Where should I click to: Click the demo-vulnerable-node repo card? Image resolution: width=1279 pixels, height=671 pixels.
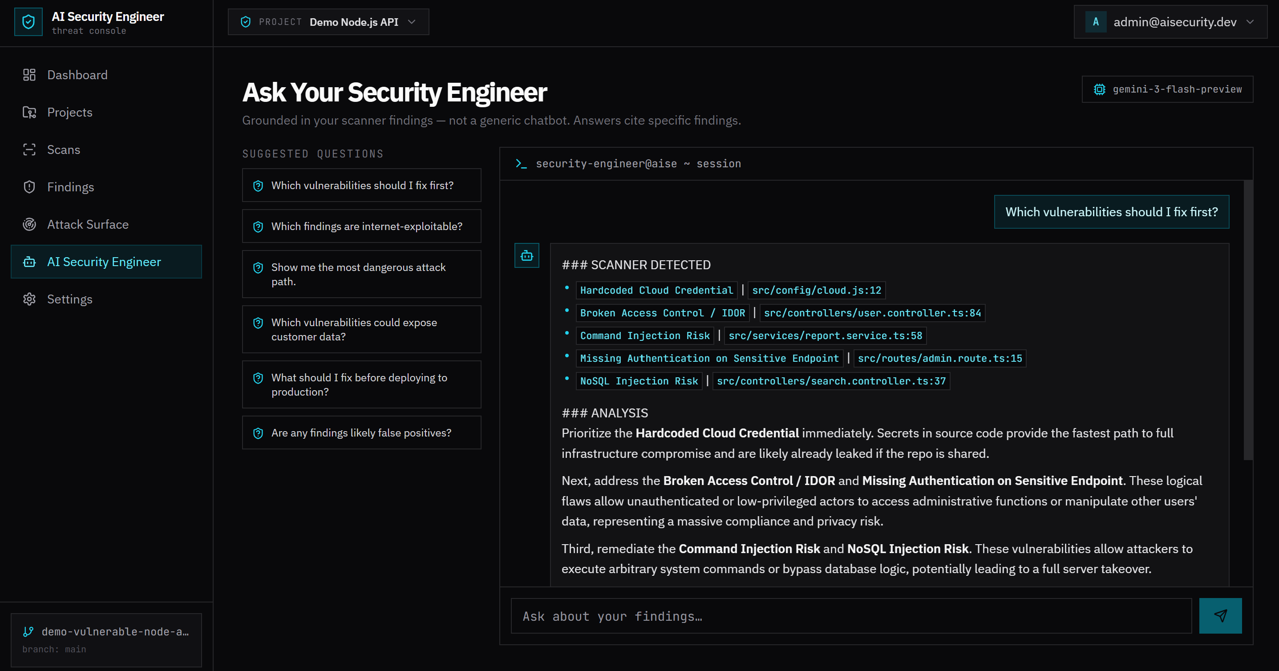click(106, 640)
